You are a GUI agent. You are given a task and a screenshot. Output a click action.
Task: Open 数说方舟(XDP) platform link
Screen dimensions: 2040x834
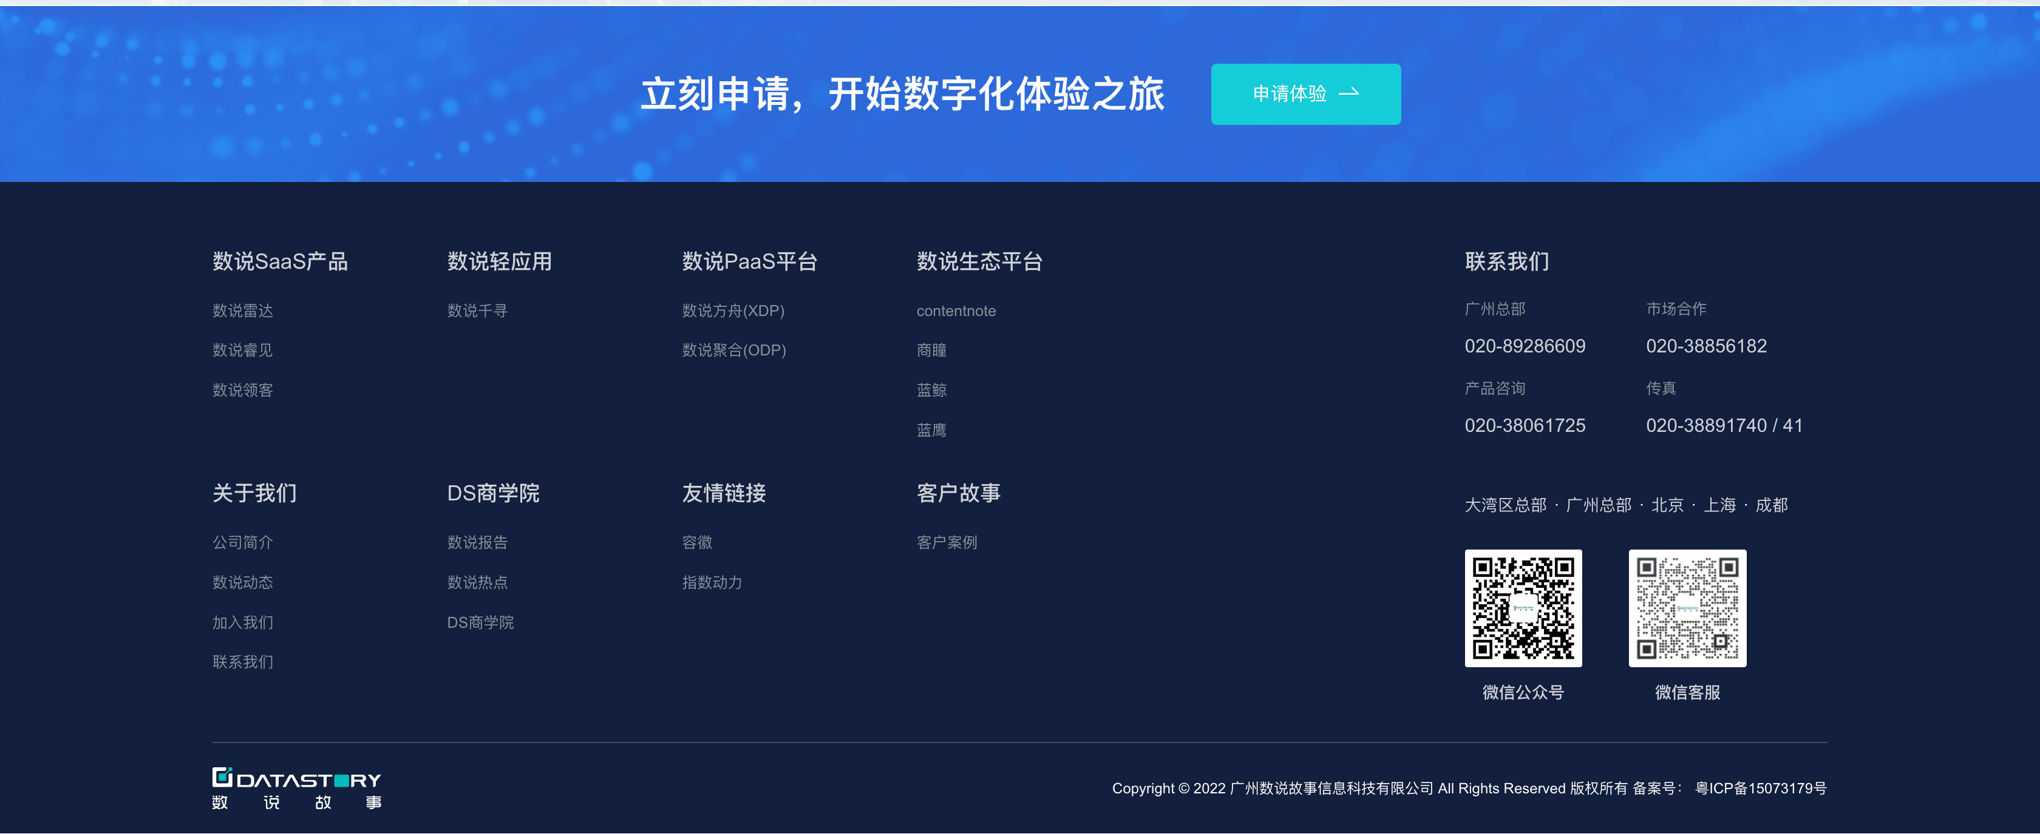(x=733, y=311)
